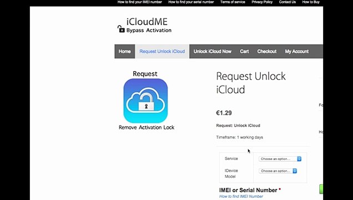353x200 pixels.
Task: View the Terms of service page
Action: pos(233,2)
